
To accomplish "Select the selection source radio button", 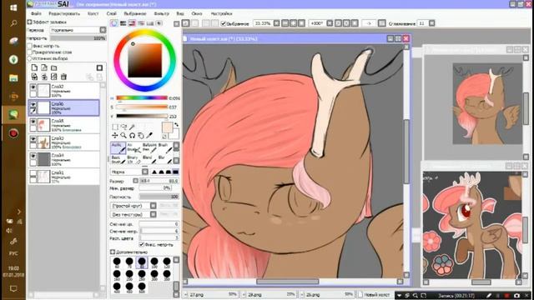I will 30,58.
